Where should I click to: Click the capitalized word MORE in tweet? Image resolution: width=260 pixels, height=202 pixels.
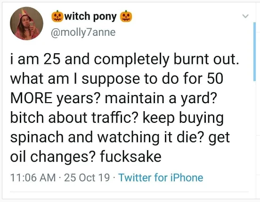[x=32, y=98]
